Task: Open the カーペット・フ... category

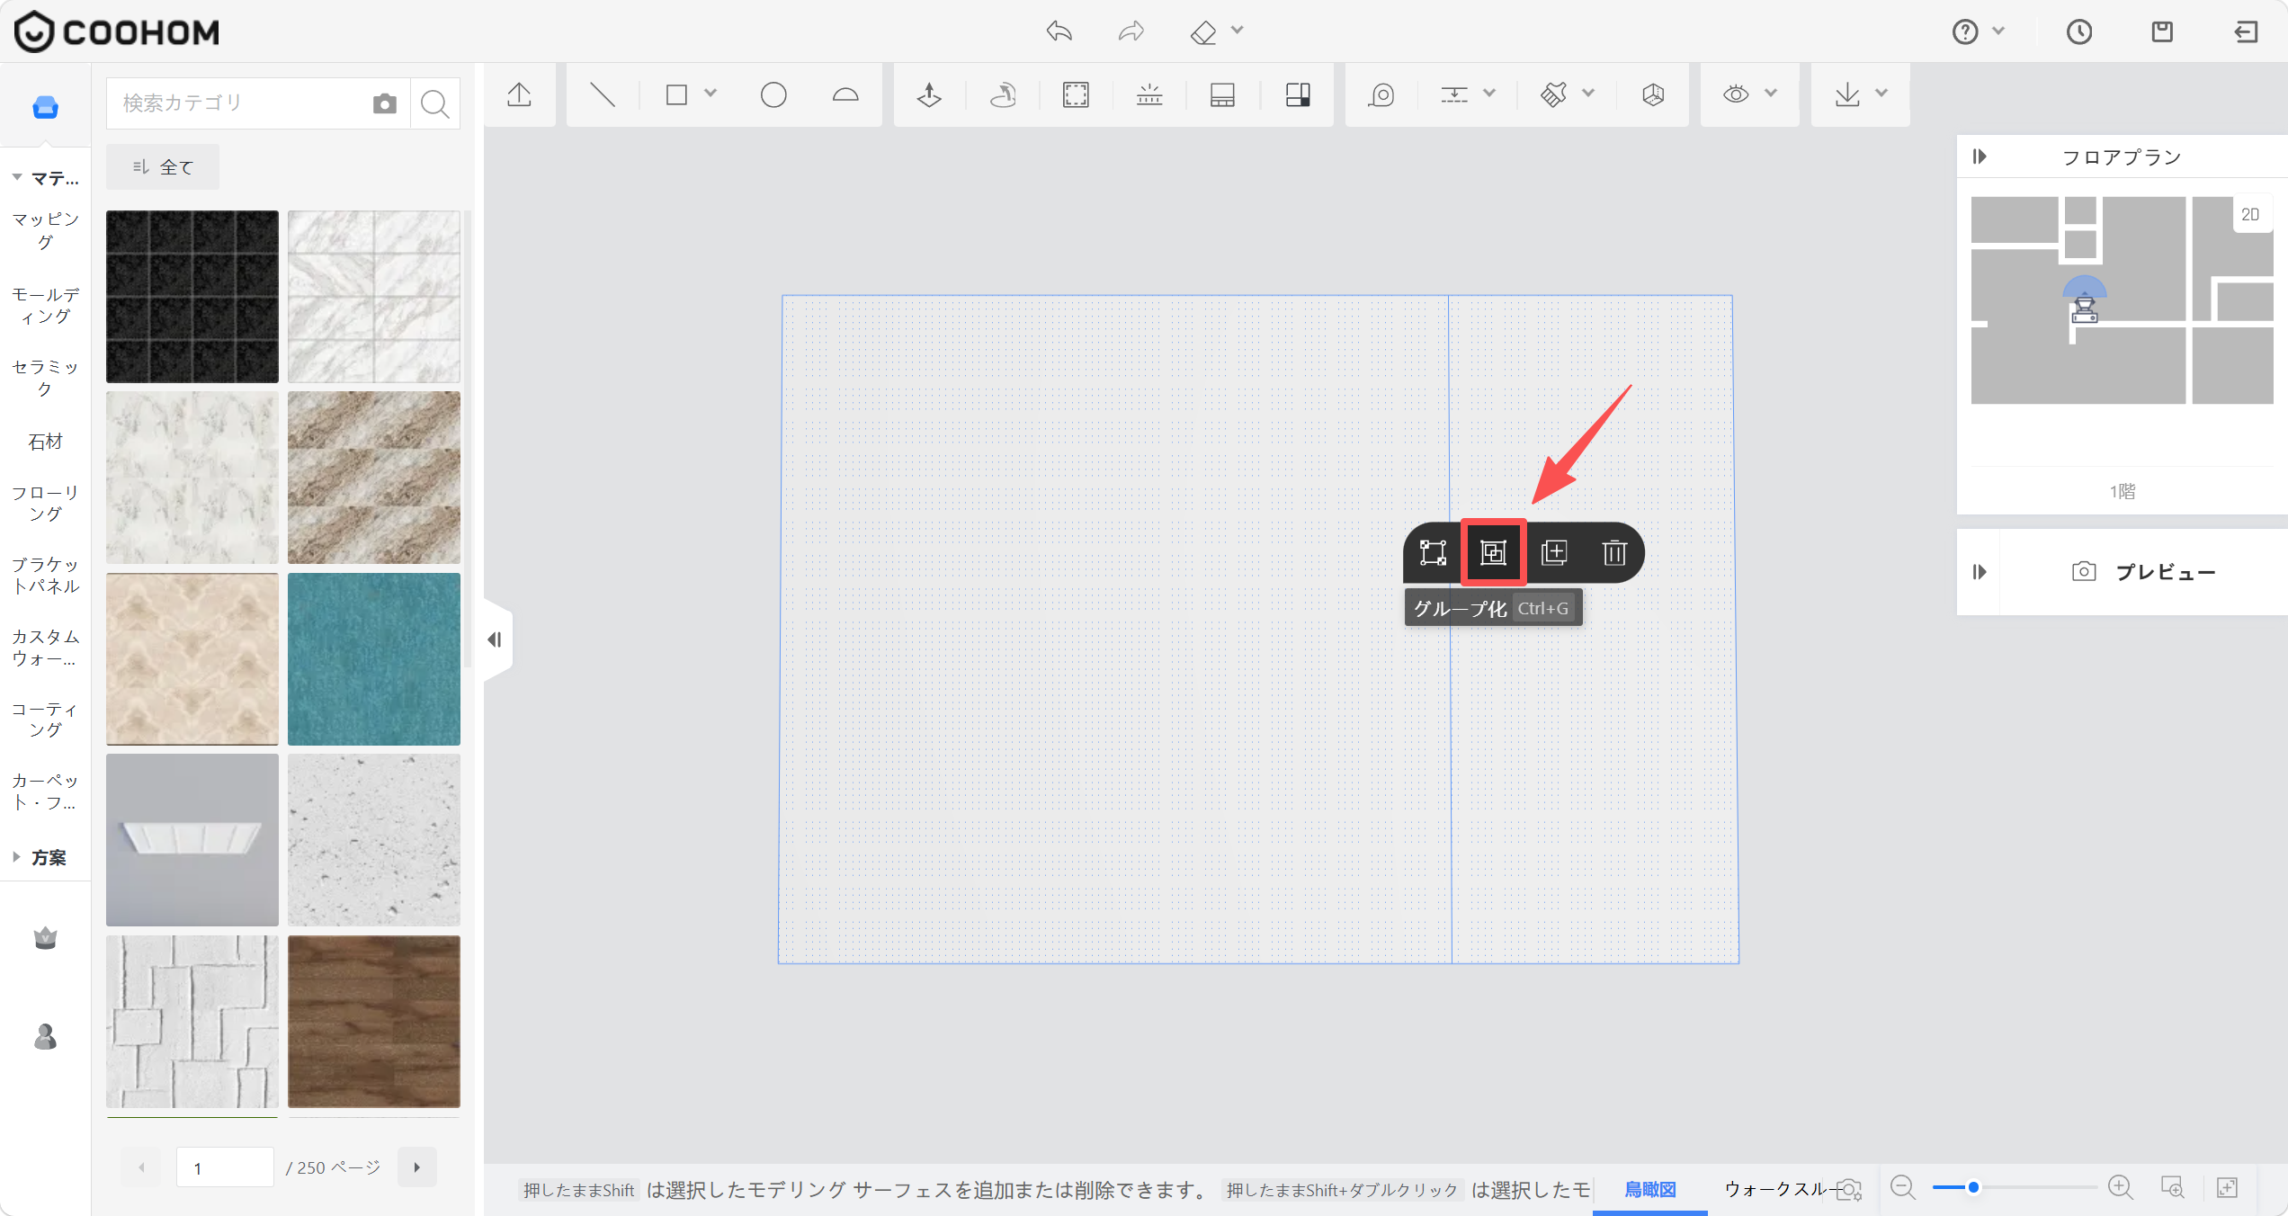Action: 45,791
